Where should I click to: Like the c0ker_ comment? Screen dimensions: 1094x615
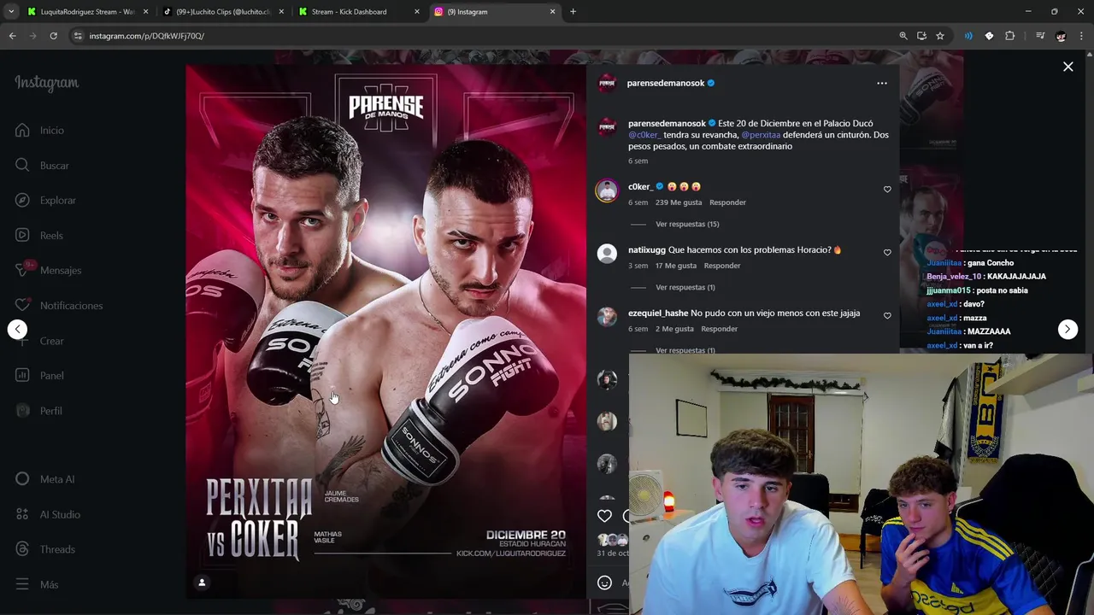coord(887,190)
